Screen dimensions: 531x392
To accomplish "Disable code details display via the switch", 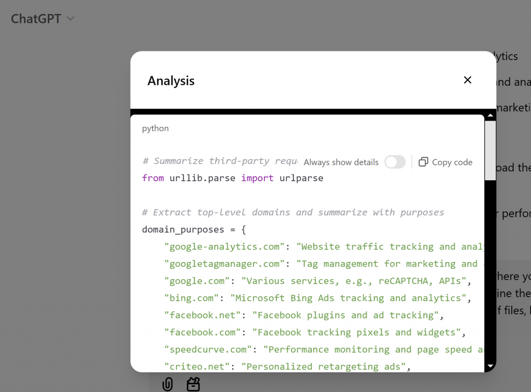I will pos(395,162).
